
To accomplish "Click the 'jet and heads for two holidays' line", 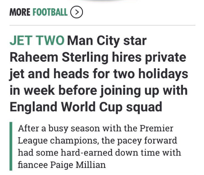I will coord(99,74).
